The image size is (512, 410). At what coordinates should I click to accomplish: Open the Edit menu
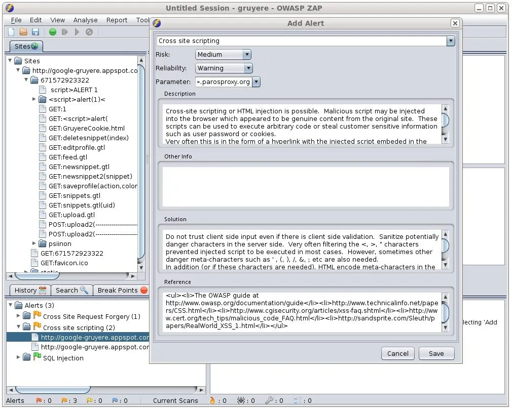tap(35, 20)
